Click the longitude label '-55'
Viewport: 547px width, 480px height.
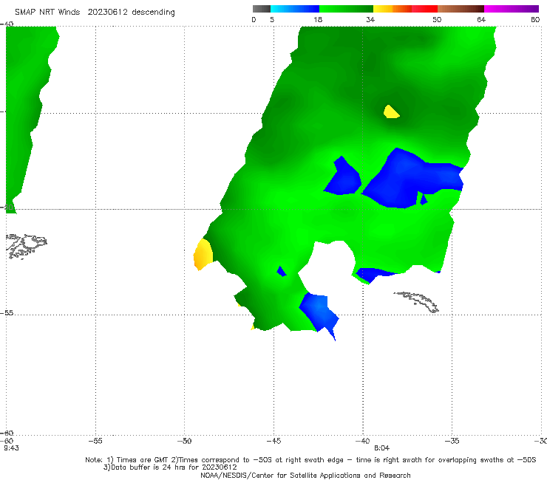pyautogui.click(x=95, y=441)
